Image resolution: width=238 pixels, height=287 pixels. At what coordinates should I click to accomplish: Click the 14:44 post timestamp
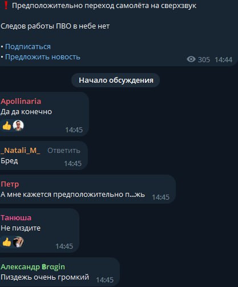pyautogui.click(x=224, y=60)
